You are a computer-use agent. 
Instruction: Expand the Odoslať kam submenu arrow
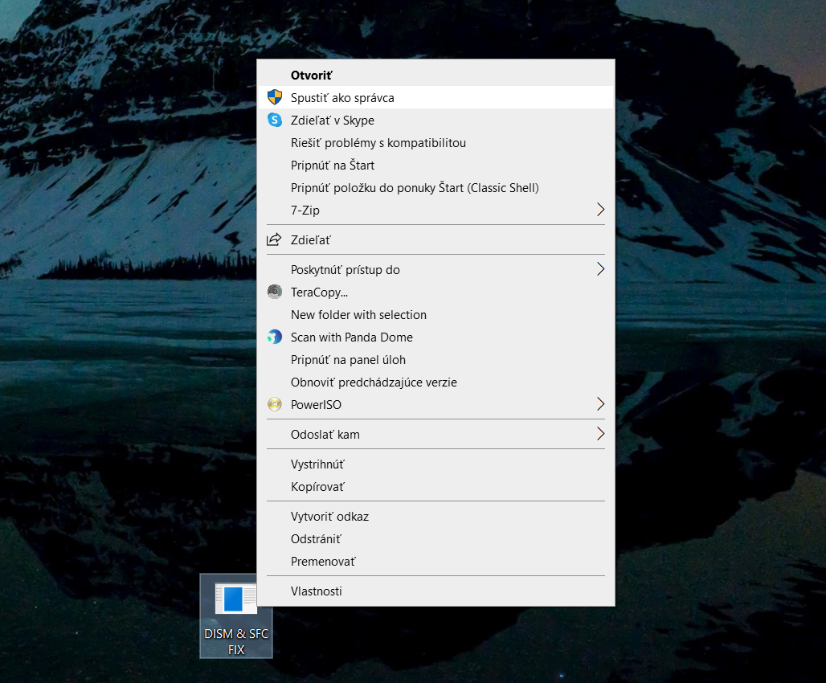tap(599, 434)
